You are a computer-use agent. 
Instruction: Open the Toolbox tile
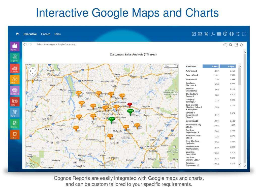pos(15,135)
